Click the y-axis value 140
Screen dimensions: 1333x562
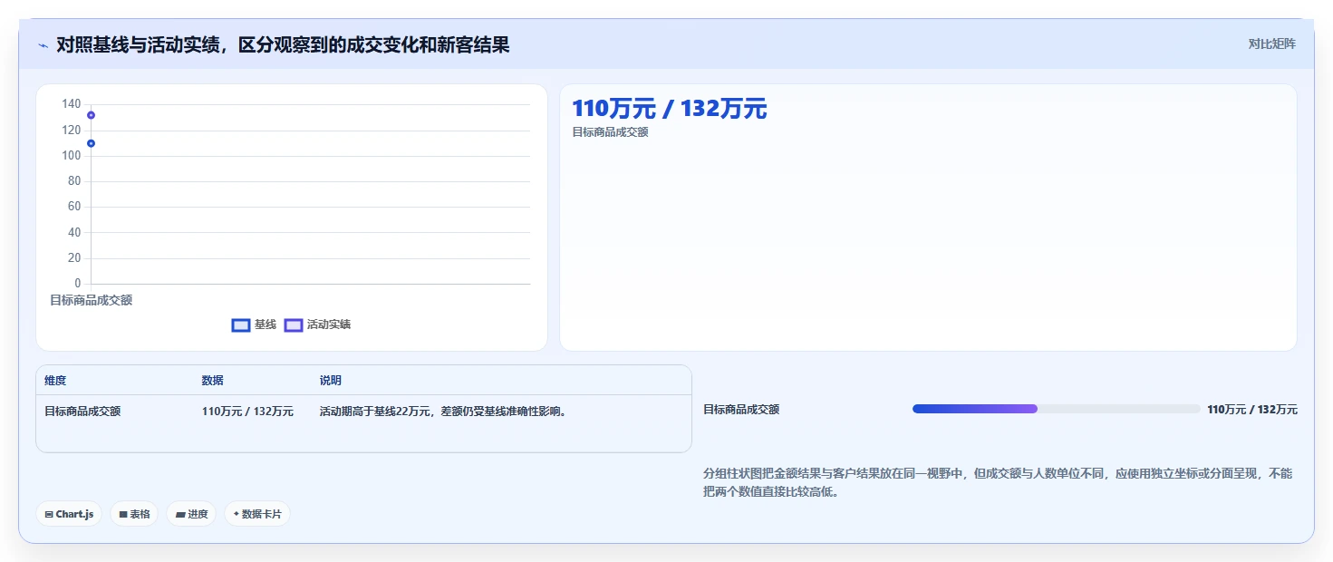(x=72, y=104)
